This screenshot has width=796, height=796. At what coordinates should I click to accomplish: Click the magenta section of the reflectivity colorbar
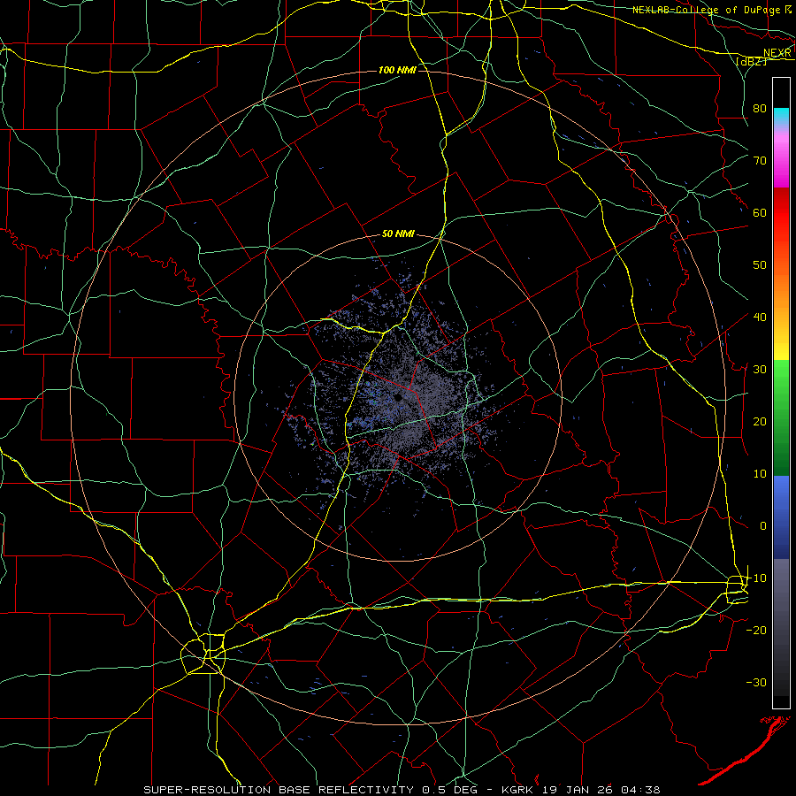tap(781, 163)
